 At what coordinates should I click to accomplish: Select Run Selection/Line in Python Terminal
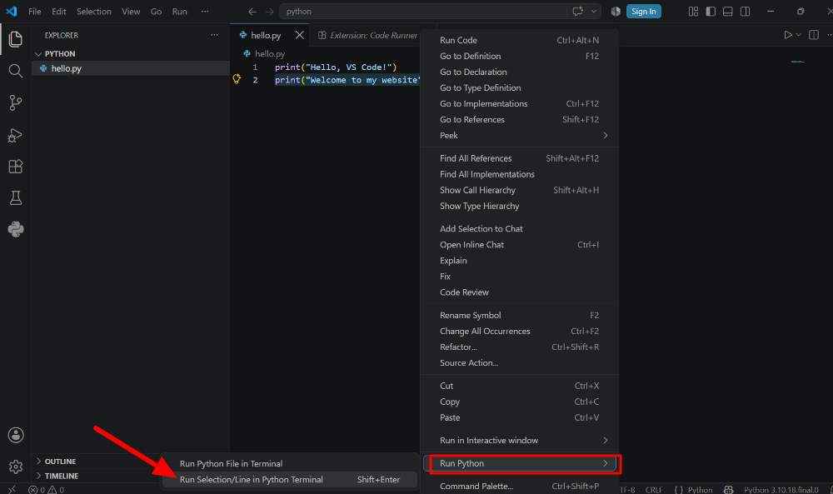[290, 480]
